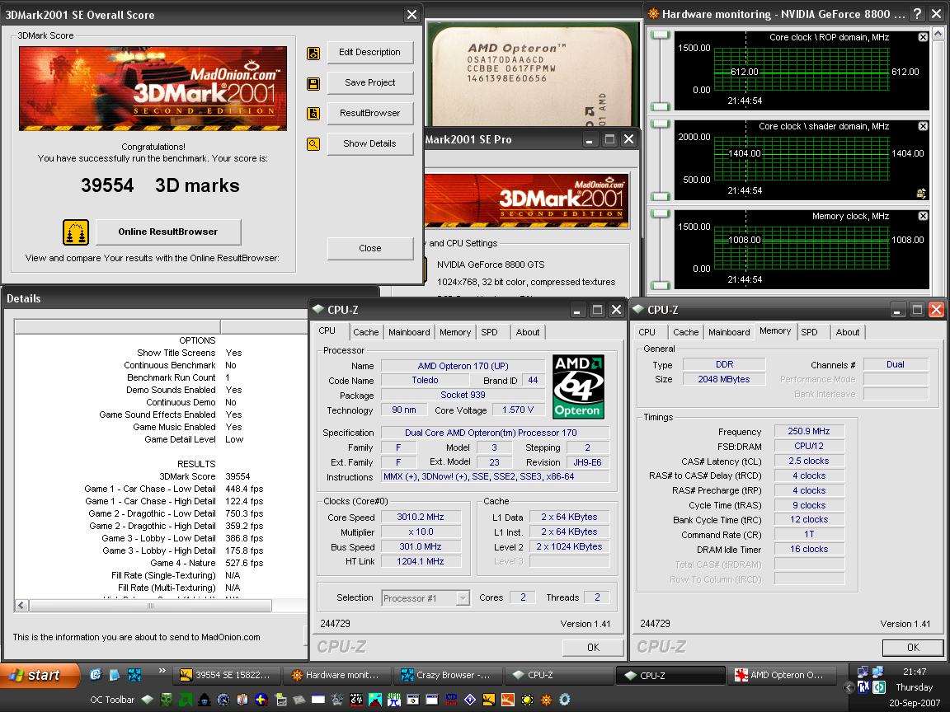Click the blue gear icon at OC Toolbar end
950x712 pixels.
565,700
